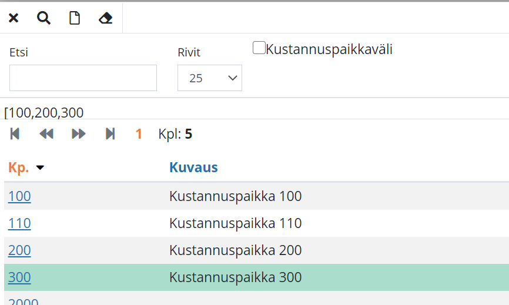
Task: Click the close X icon in toolbar
Action: pyautogui.click(x=14, y=18)
